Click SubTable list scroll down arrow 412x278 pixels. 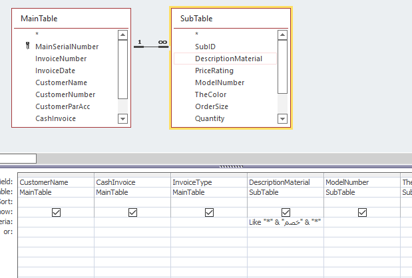click(282, 118)
